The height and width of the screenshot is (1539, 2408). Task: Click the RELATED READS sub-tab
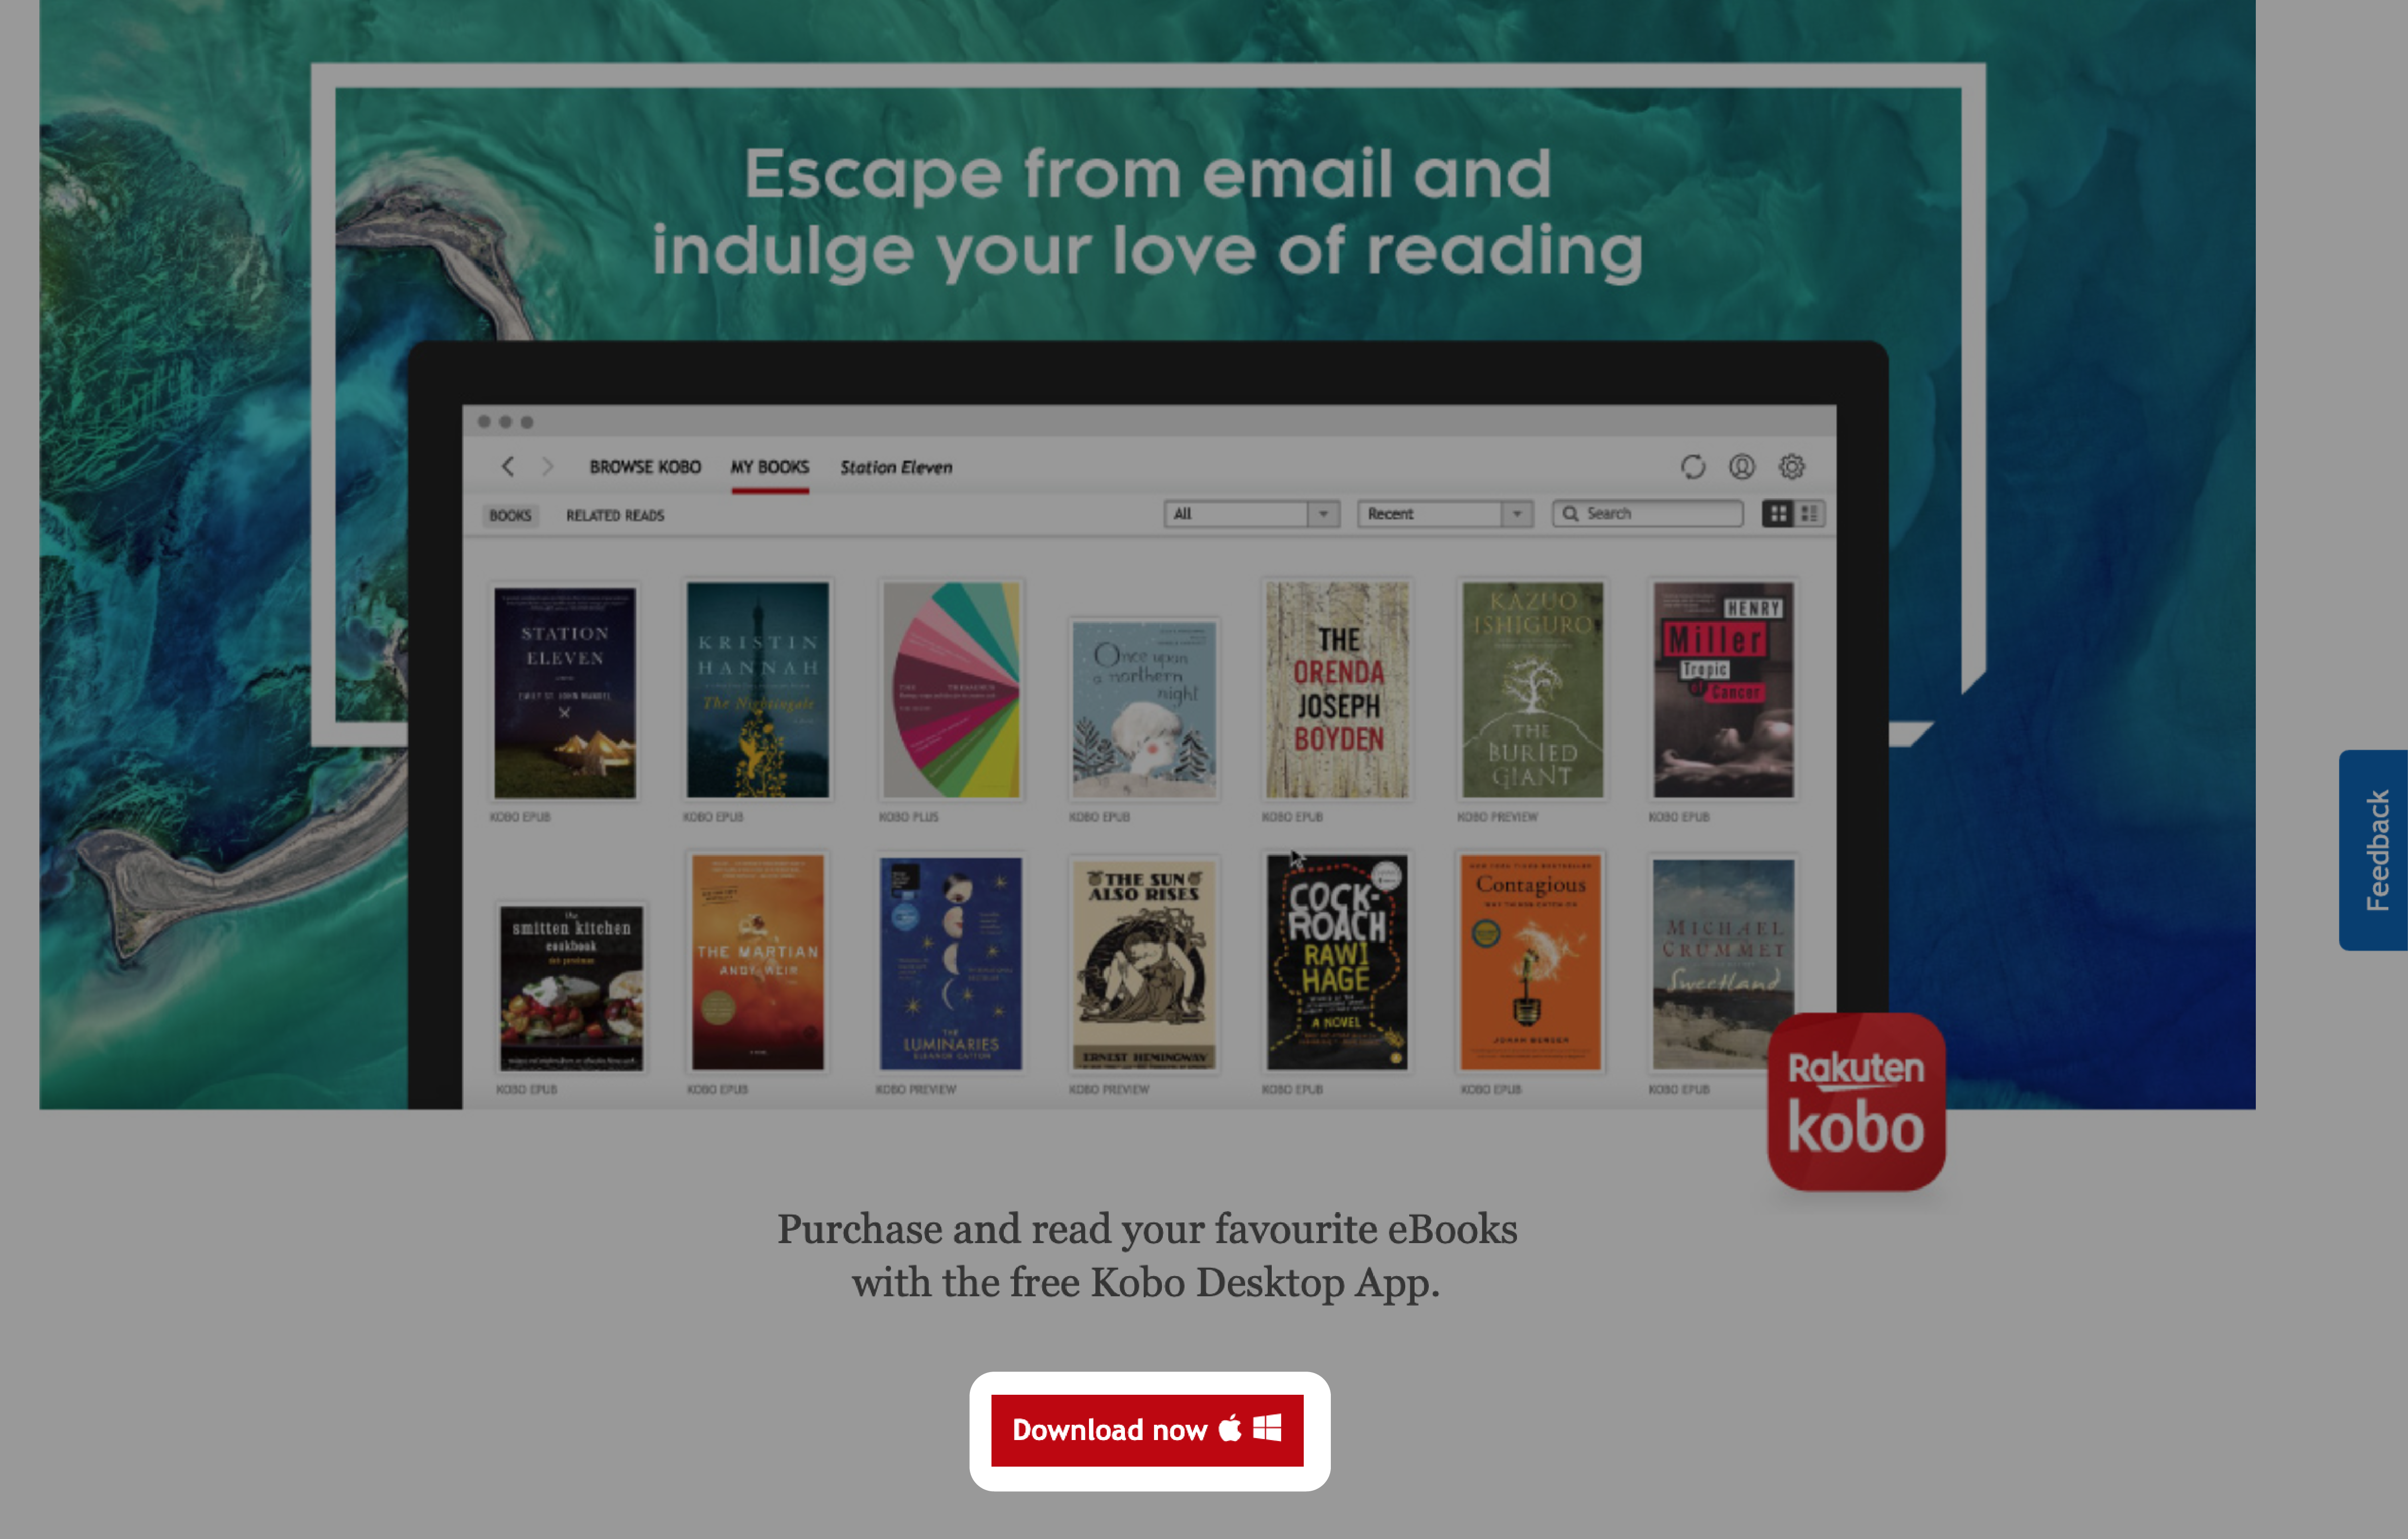click(613, 513)
